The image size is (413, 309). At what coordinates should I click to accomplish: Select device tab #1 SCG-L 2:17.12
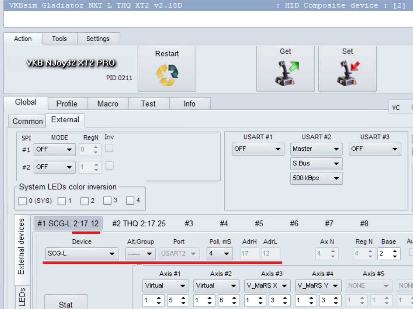(68, 224)
